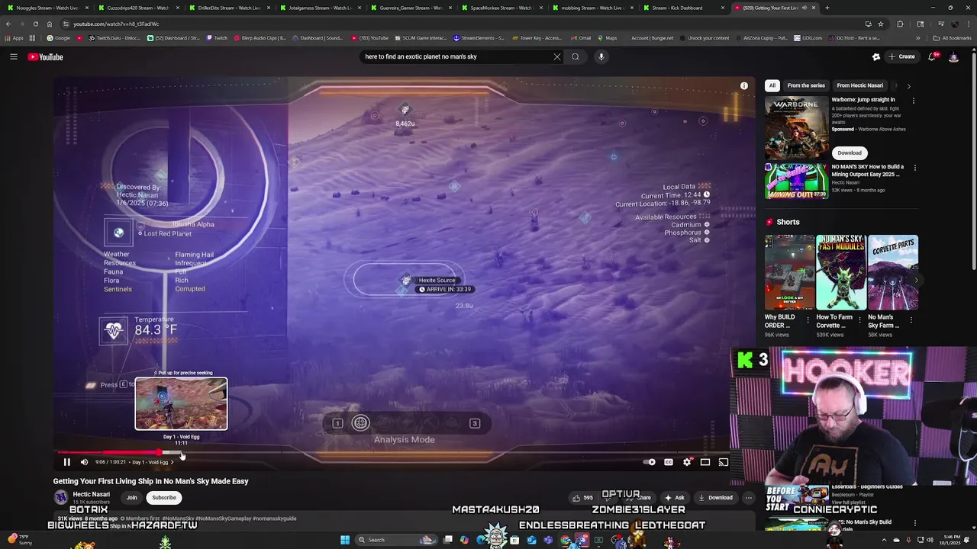Screen dimensions: 977x549
Task: Ask about this video
Action: click(675, 498)
